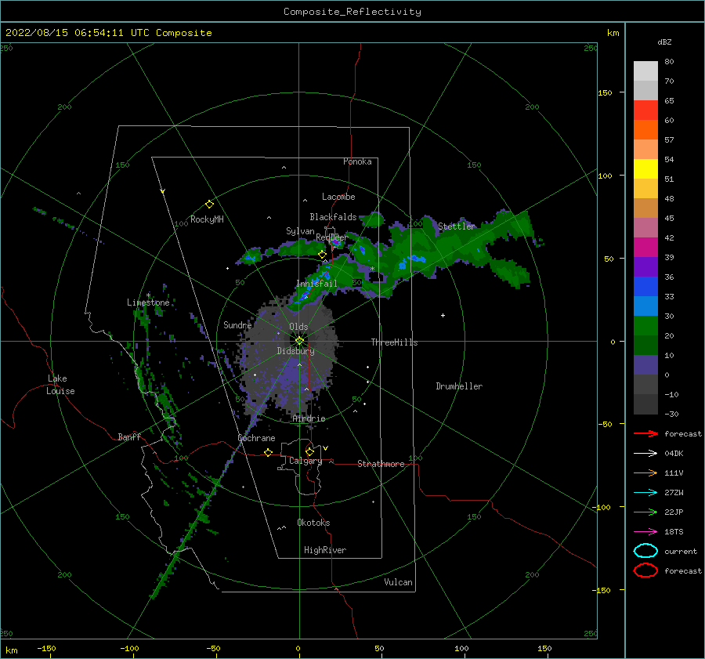Image resolution: width=705 pixels, height=659 pixels.
Task: Select the light gray 70-80 dBZ swatch
Action: [645, 71]
